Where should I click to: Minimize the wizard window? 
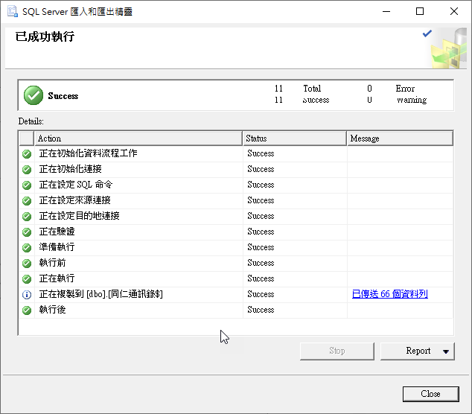(x=386, y=11)
